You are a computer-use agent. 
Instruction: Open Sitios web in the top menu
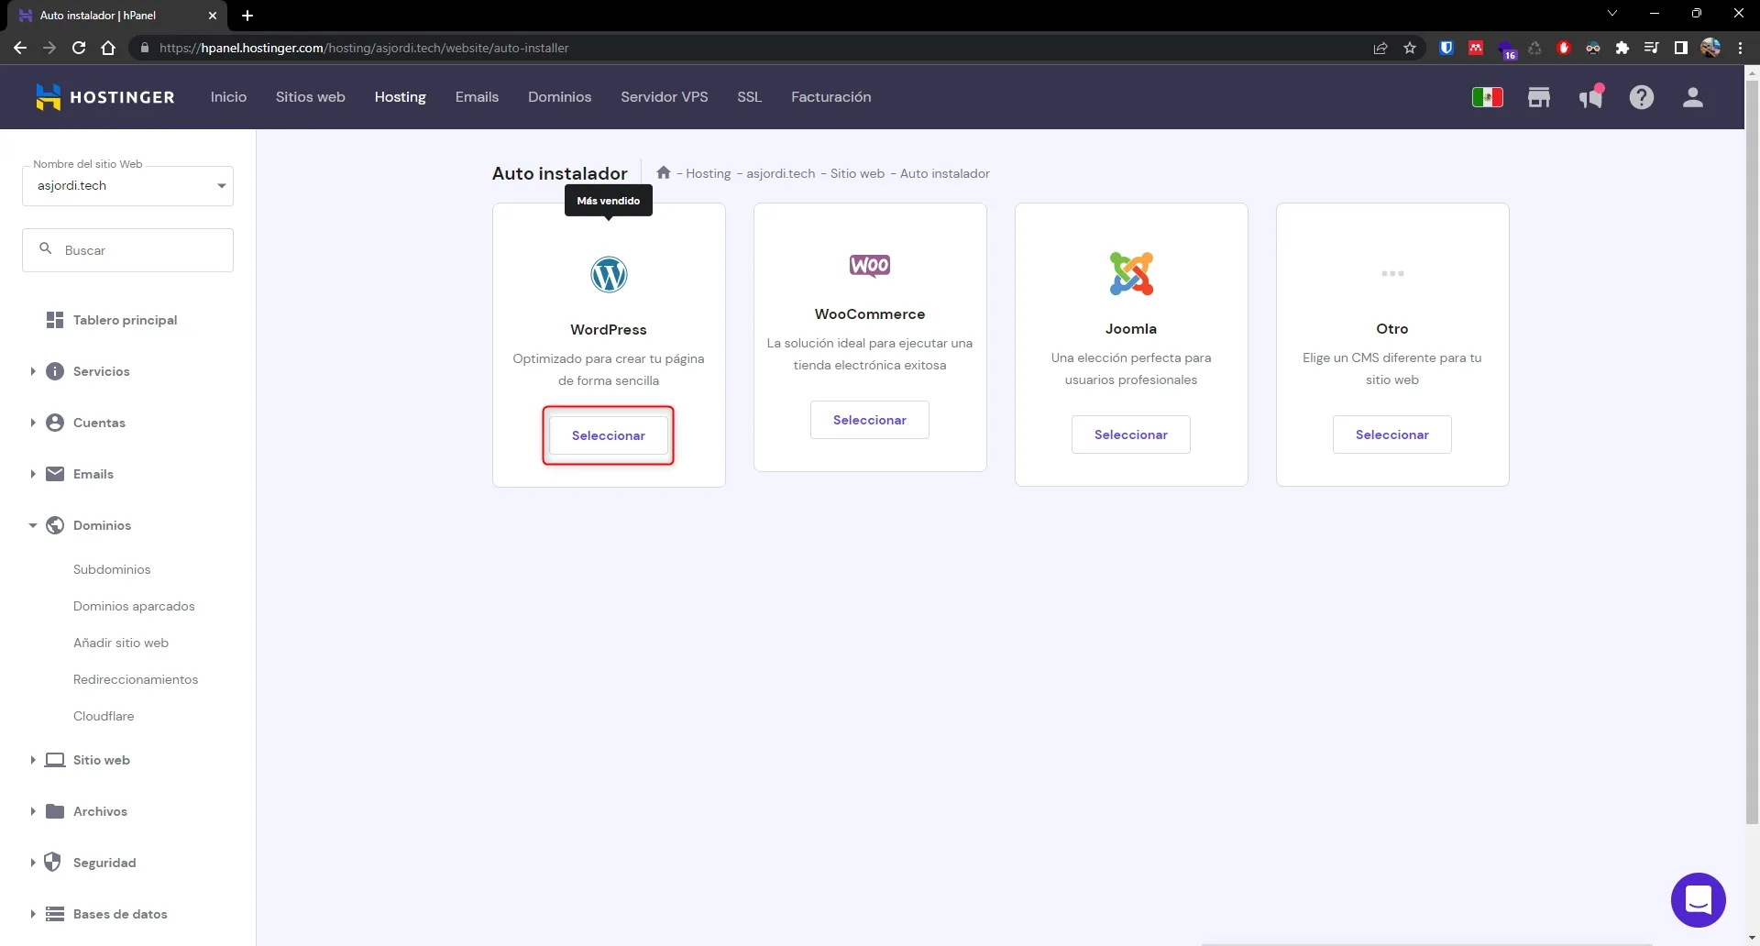[x=311, y=97]
